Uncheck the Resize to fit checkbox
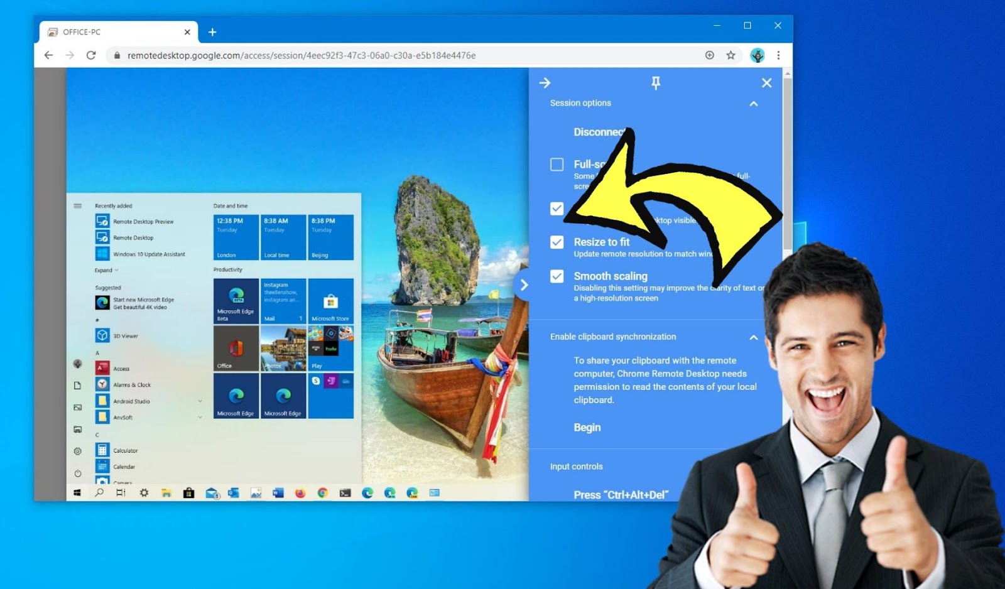 557,242
